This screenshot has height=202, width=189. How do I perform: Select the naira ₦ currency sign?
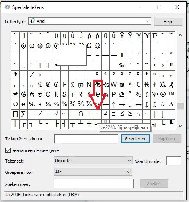(89, 85)
